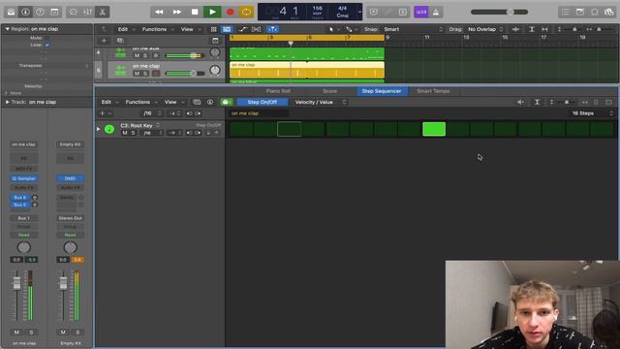Toggle the Editors scissors icon
This screenshot has width=620, height=349.
point(102,12)
